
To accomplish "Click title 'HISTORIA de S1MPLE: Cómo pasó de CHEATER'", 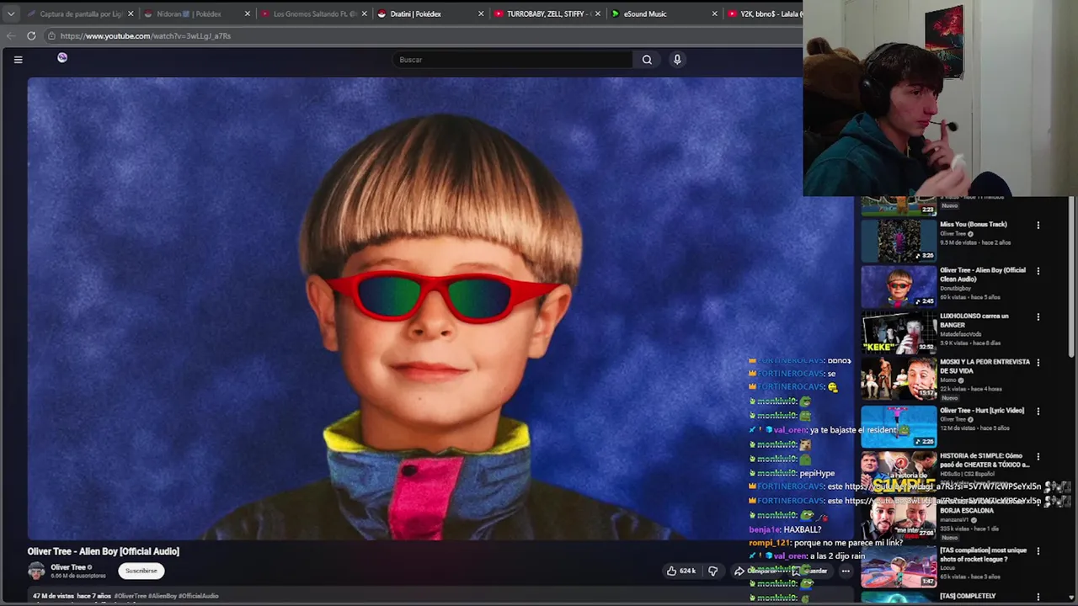I will [985, 460].
